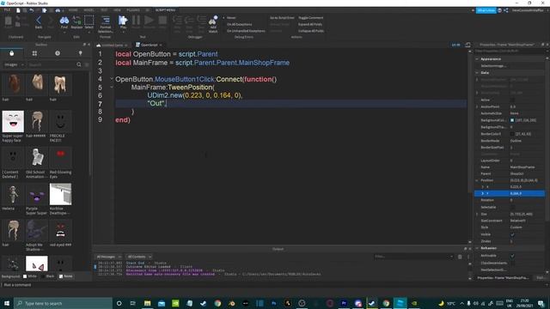
Task: Click the New file icon
Action: (x=18, y=10)
